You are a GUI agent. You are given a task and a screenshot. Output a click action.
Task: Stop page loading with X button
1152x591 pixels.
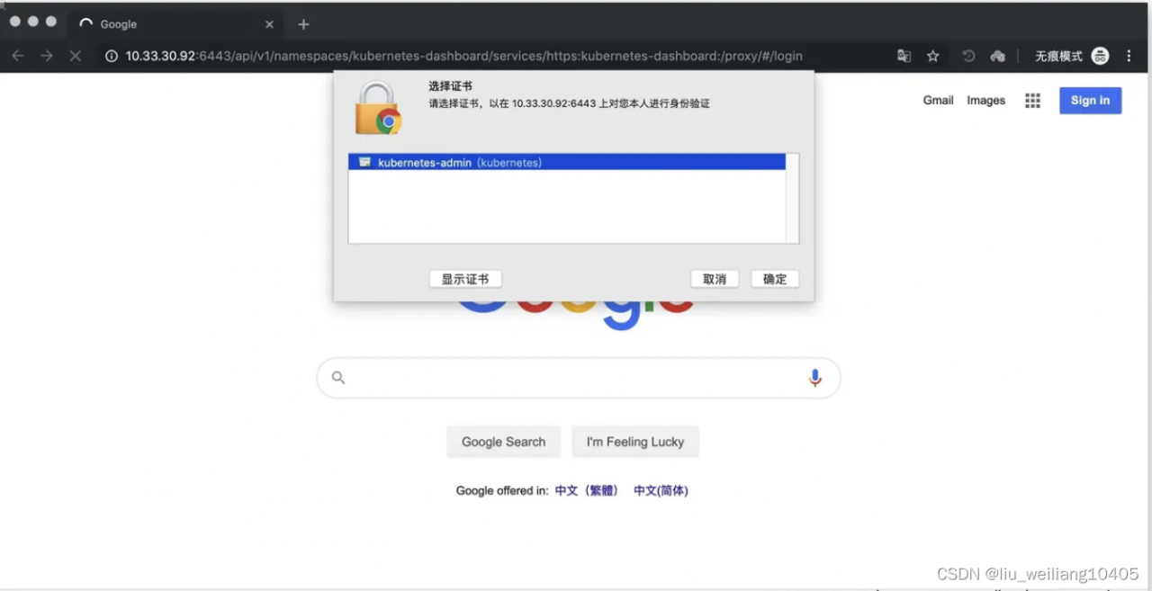[76, 56]
